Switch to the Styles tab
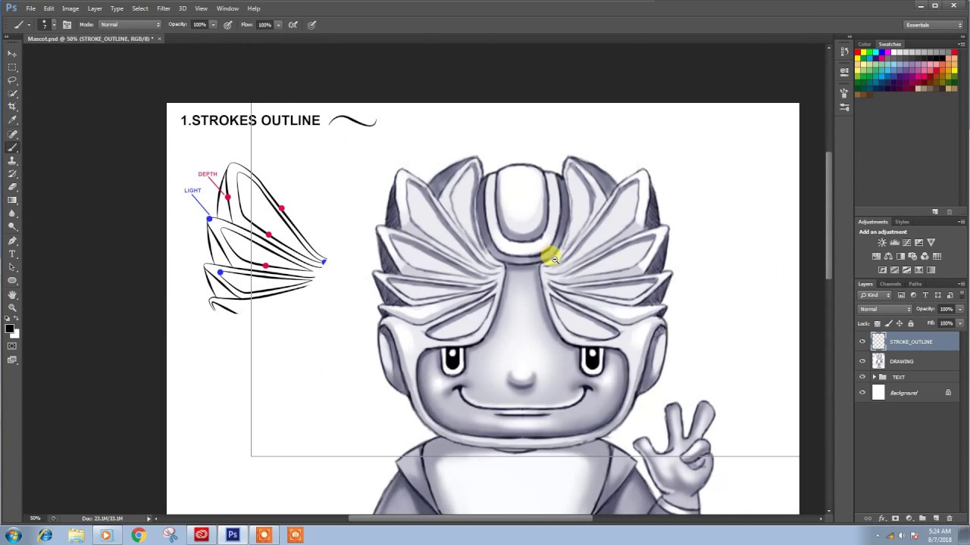This screenshot has height=545, width=970. pyautogui.click(x=902, y=222)
